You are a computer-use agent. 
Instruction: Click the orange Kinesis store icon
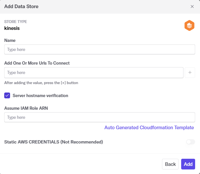tap(189, 25)
